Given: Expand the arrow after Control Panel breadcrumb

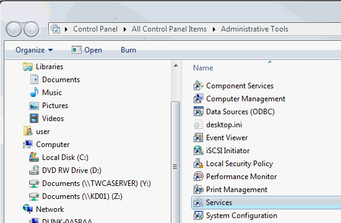Looking at the screenshot, I should click(125, 29).
